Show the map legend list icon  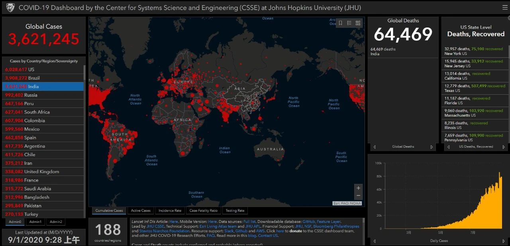coord(349,23)
